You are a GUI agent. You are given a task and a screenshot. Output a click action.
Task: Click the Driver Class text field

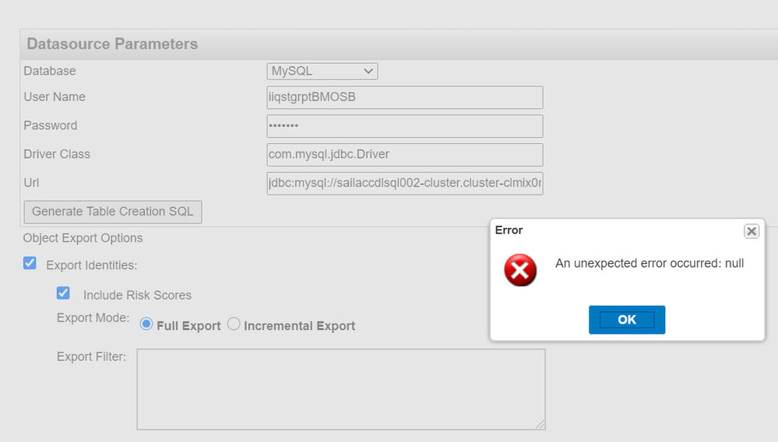(x=404, y=154)
